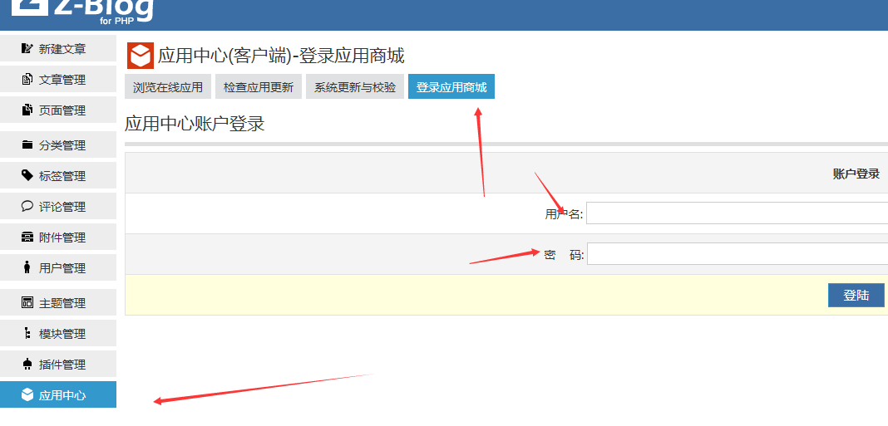This screenshot has height=426, width=888.
Task: Click the page management file icon
Action: pos(27,110)
